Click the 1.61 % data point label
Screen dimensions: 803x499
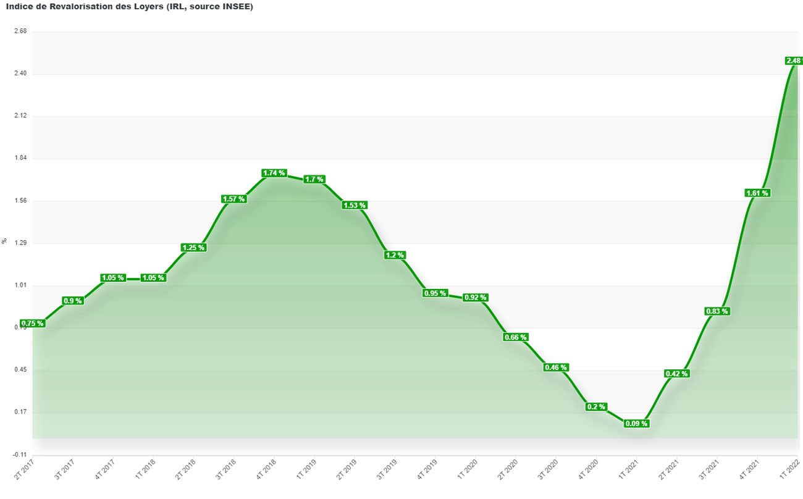coord(757,193)
